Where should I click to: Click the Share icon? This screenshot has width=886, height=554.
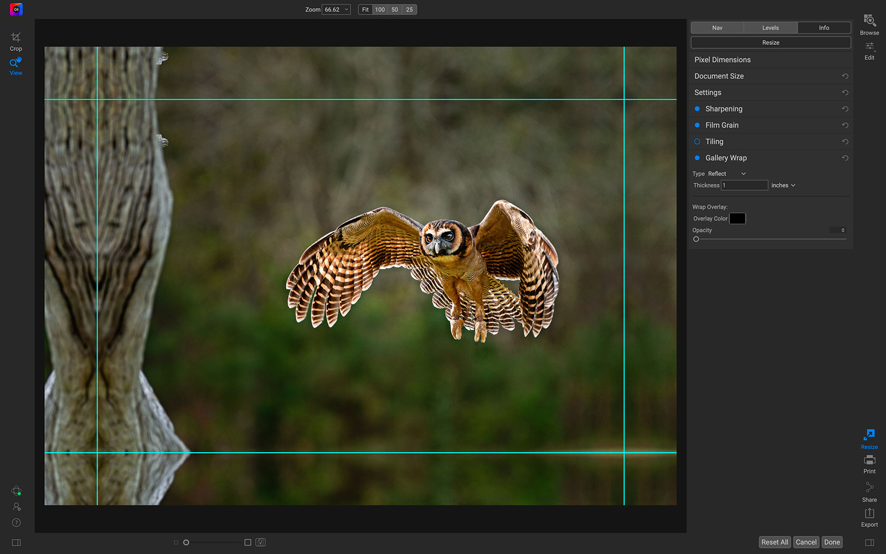tap(869, 491)
